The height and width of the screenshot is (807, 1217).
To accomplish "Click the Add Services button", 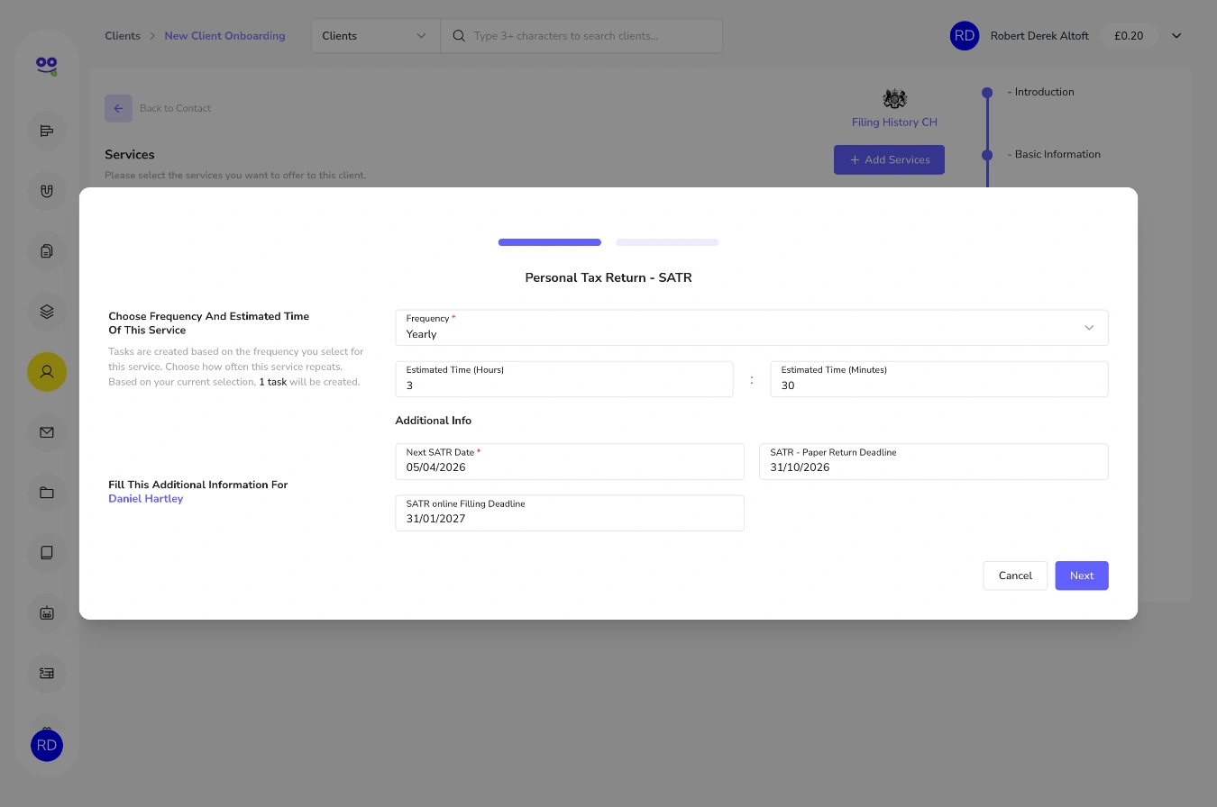I will (889, 159).
